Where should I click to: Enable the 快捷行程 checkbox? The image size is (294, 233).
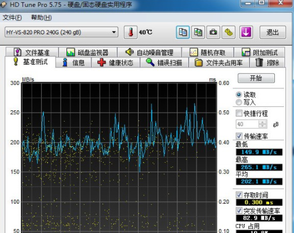click(x=239, y=113)
